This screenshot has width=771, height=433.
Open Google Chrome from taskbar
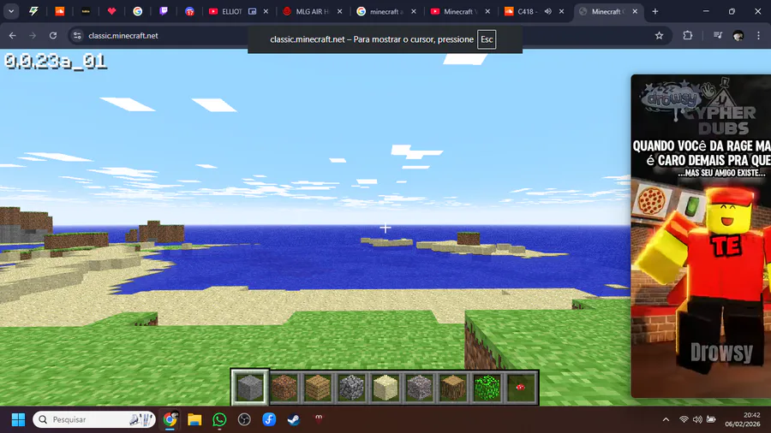point(170,419)
